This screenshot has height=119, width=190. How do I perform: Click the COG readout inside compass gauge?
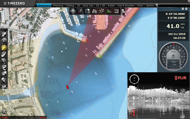pos(173,63)
